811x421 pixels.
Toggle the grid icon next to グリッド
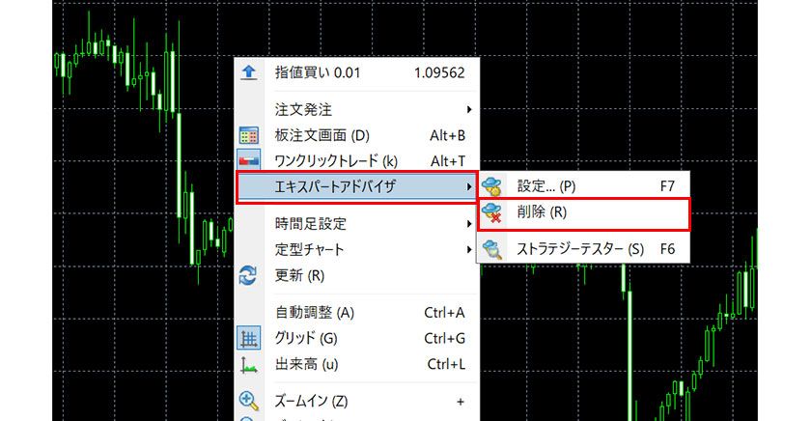249,339
